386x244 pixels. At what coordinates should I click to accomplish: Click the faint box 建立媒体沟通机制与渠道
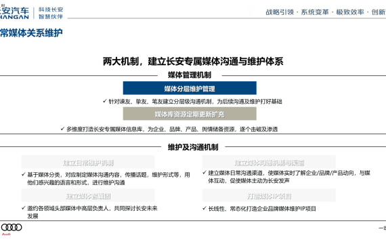269,162
